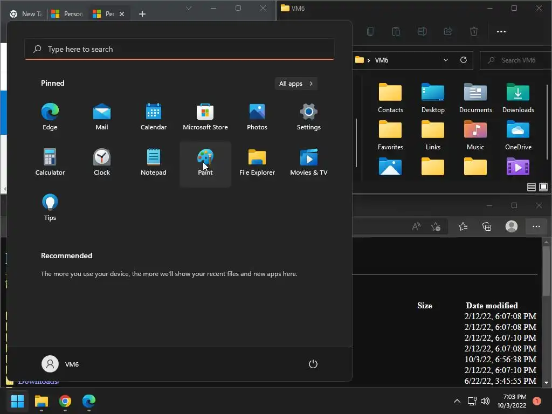This screenshot has height=414, width=552.
Task: Select the Links folder
Action: click(433, 135)
